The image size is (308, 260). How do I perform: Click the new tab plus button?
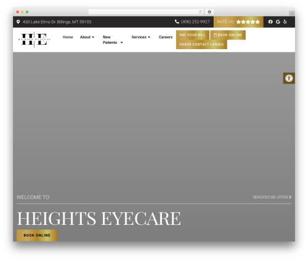[x=292, y=14]
